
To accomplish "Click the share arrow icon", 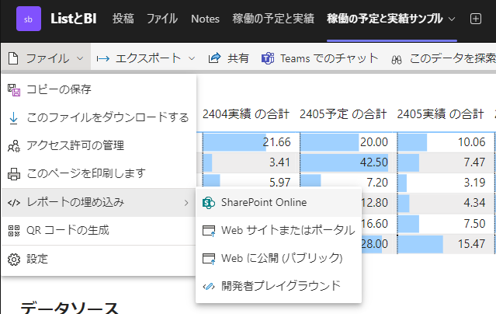I will 214,58.
